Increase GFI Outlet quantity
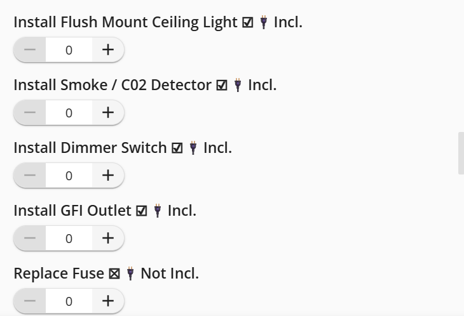This screenshot has width=464, height=316. 108,239
